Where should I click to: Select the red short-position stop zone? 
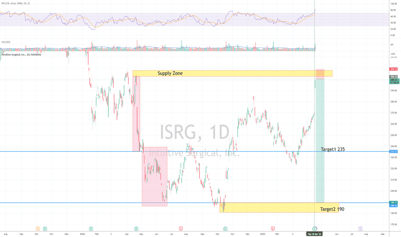[x=320, y=74]
